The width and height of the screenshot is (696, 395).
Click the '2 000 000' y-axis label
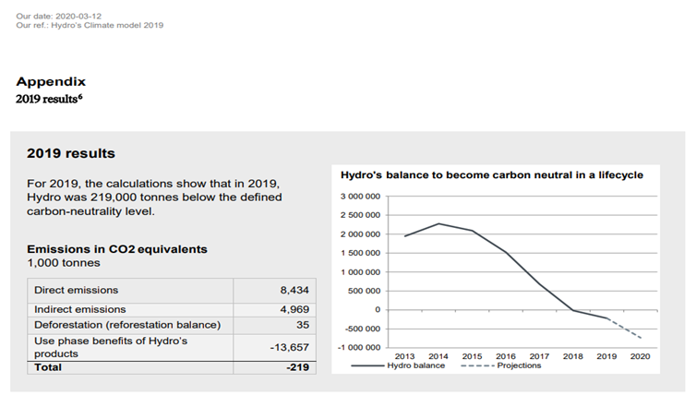pyautogui.click(x=360, y=234)
